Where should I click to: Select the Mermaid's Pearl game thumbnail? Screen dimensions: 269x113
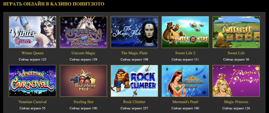pyautogui.click(x=185, y=81)
